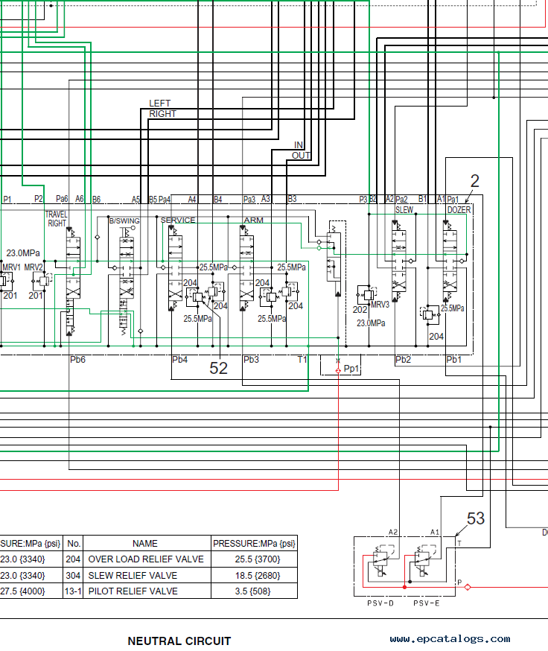Click the NAME table header
This screenshot has width=548, height=651.
tap(145, 544)
